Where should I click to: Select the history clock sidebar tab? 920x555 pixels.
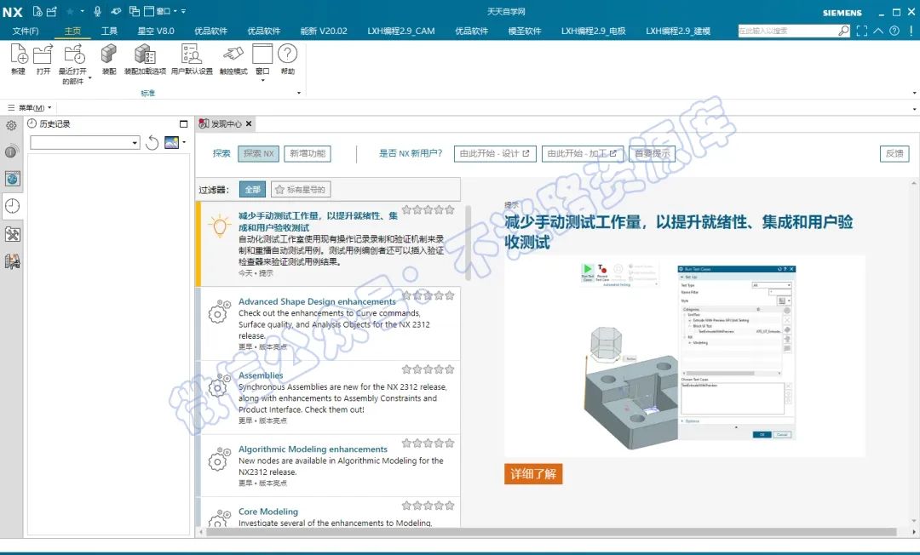coord(12,206)
